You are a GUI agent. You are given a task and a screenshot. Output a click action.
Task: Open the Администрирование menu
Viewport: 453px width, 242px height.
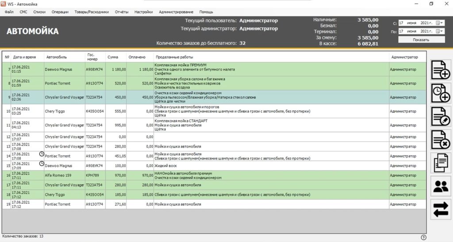click(176, 12)
